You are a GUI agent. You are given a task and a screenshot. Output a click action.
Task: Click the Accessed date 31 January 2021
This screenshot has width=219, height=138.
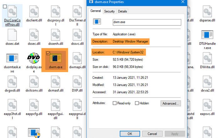[x=130, y=92]
